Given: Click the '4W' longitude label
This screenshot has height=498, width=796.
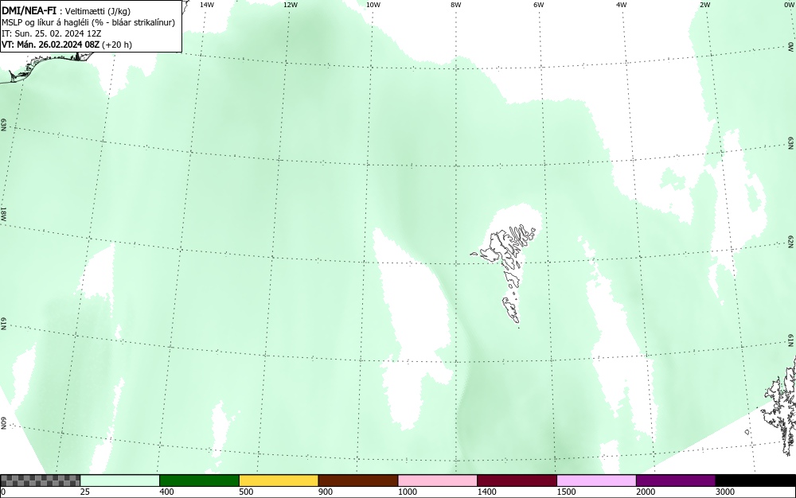Looking at the screenshot, I should pos(622,5).
